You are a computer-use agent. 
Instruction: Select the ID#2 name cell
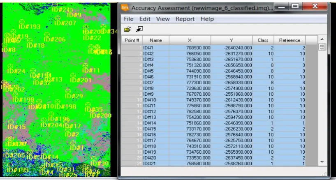coord(156,53)
